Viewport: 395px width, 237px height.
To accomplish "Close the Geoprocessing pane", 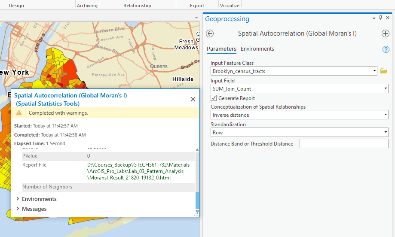I will click(x=388, y=18).
